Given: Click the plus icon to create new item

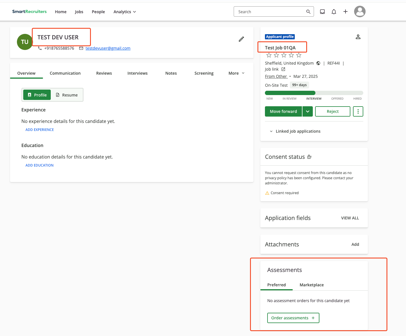Looking at the screenshot, I should click(x=345, y=11).
